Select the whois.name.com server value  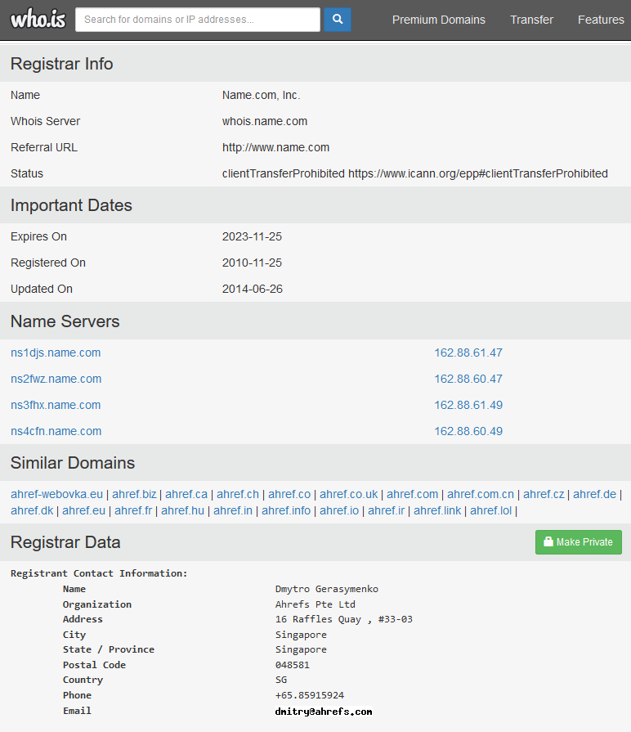pos(265,121)
